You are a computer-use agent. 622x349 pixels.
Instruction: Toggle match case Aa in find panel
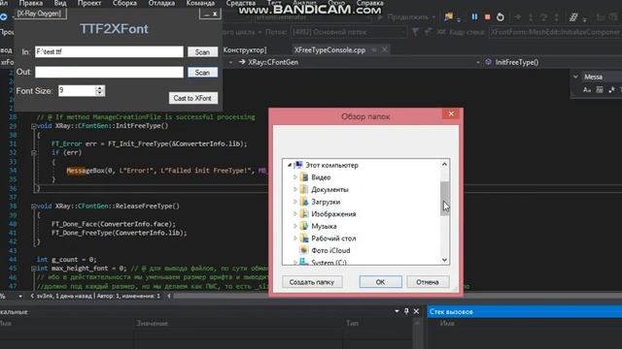tap(587, 90)
